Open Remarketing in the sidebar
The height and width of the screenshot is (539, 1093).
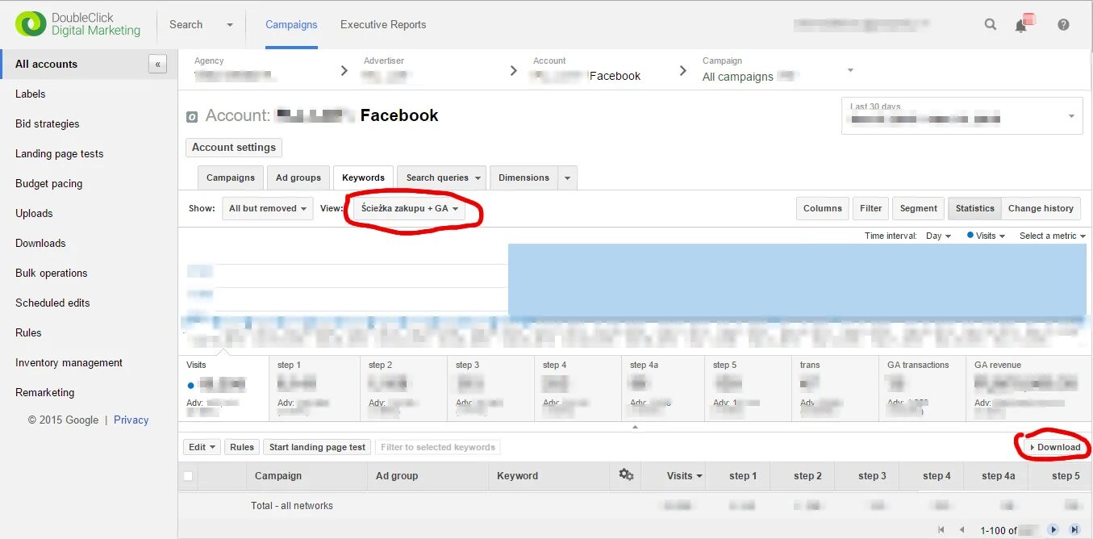pyautogui.click(x=45, y=393)
